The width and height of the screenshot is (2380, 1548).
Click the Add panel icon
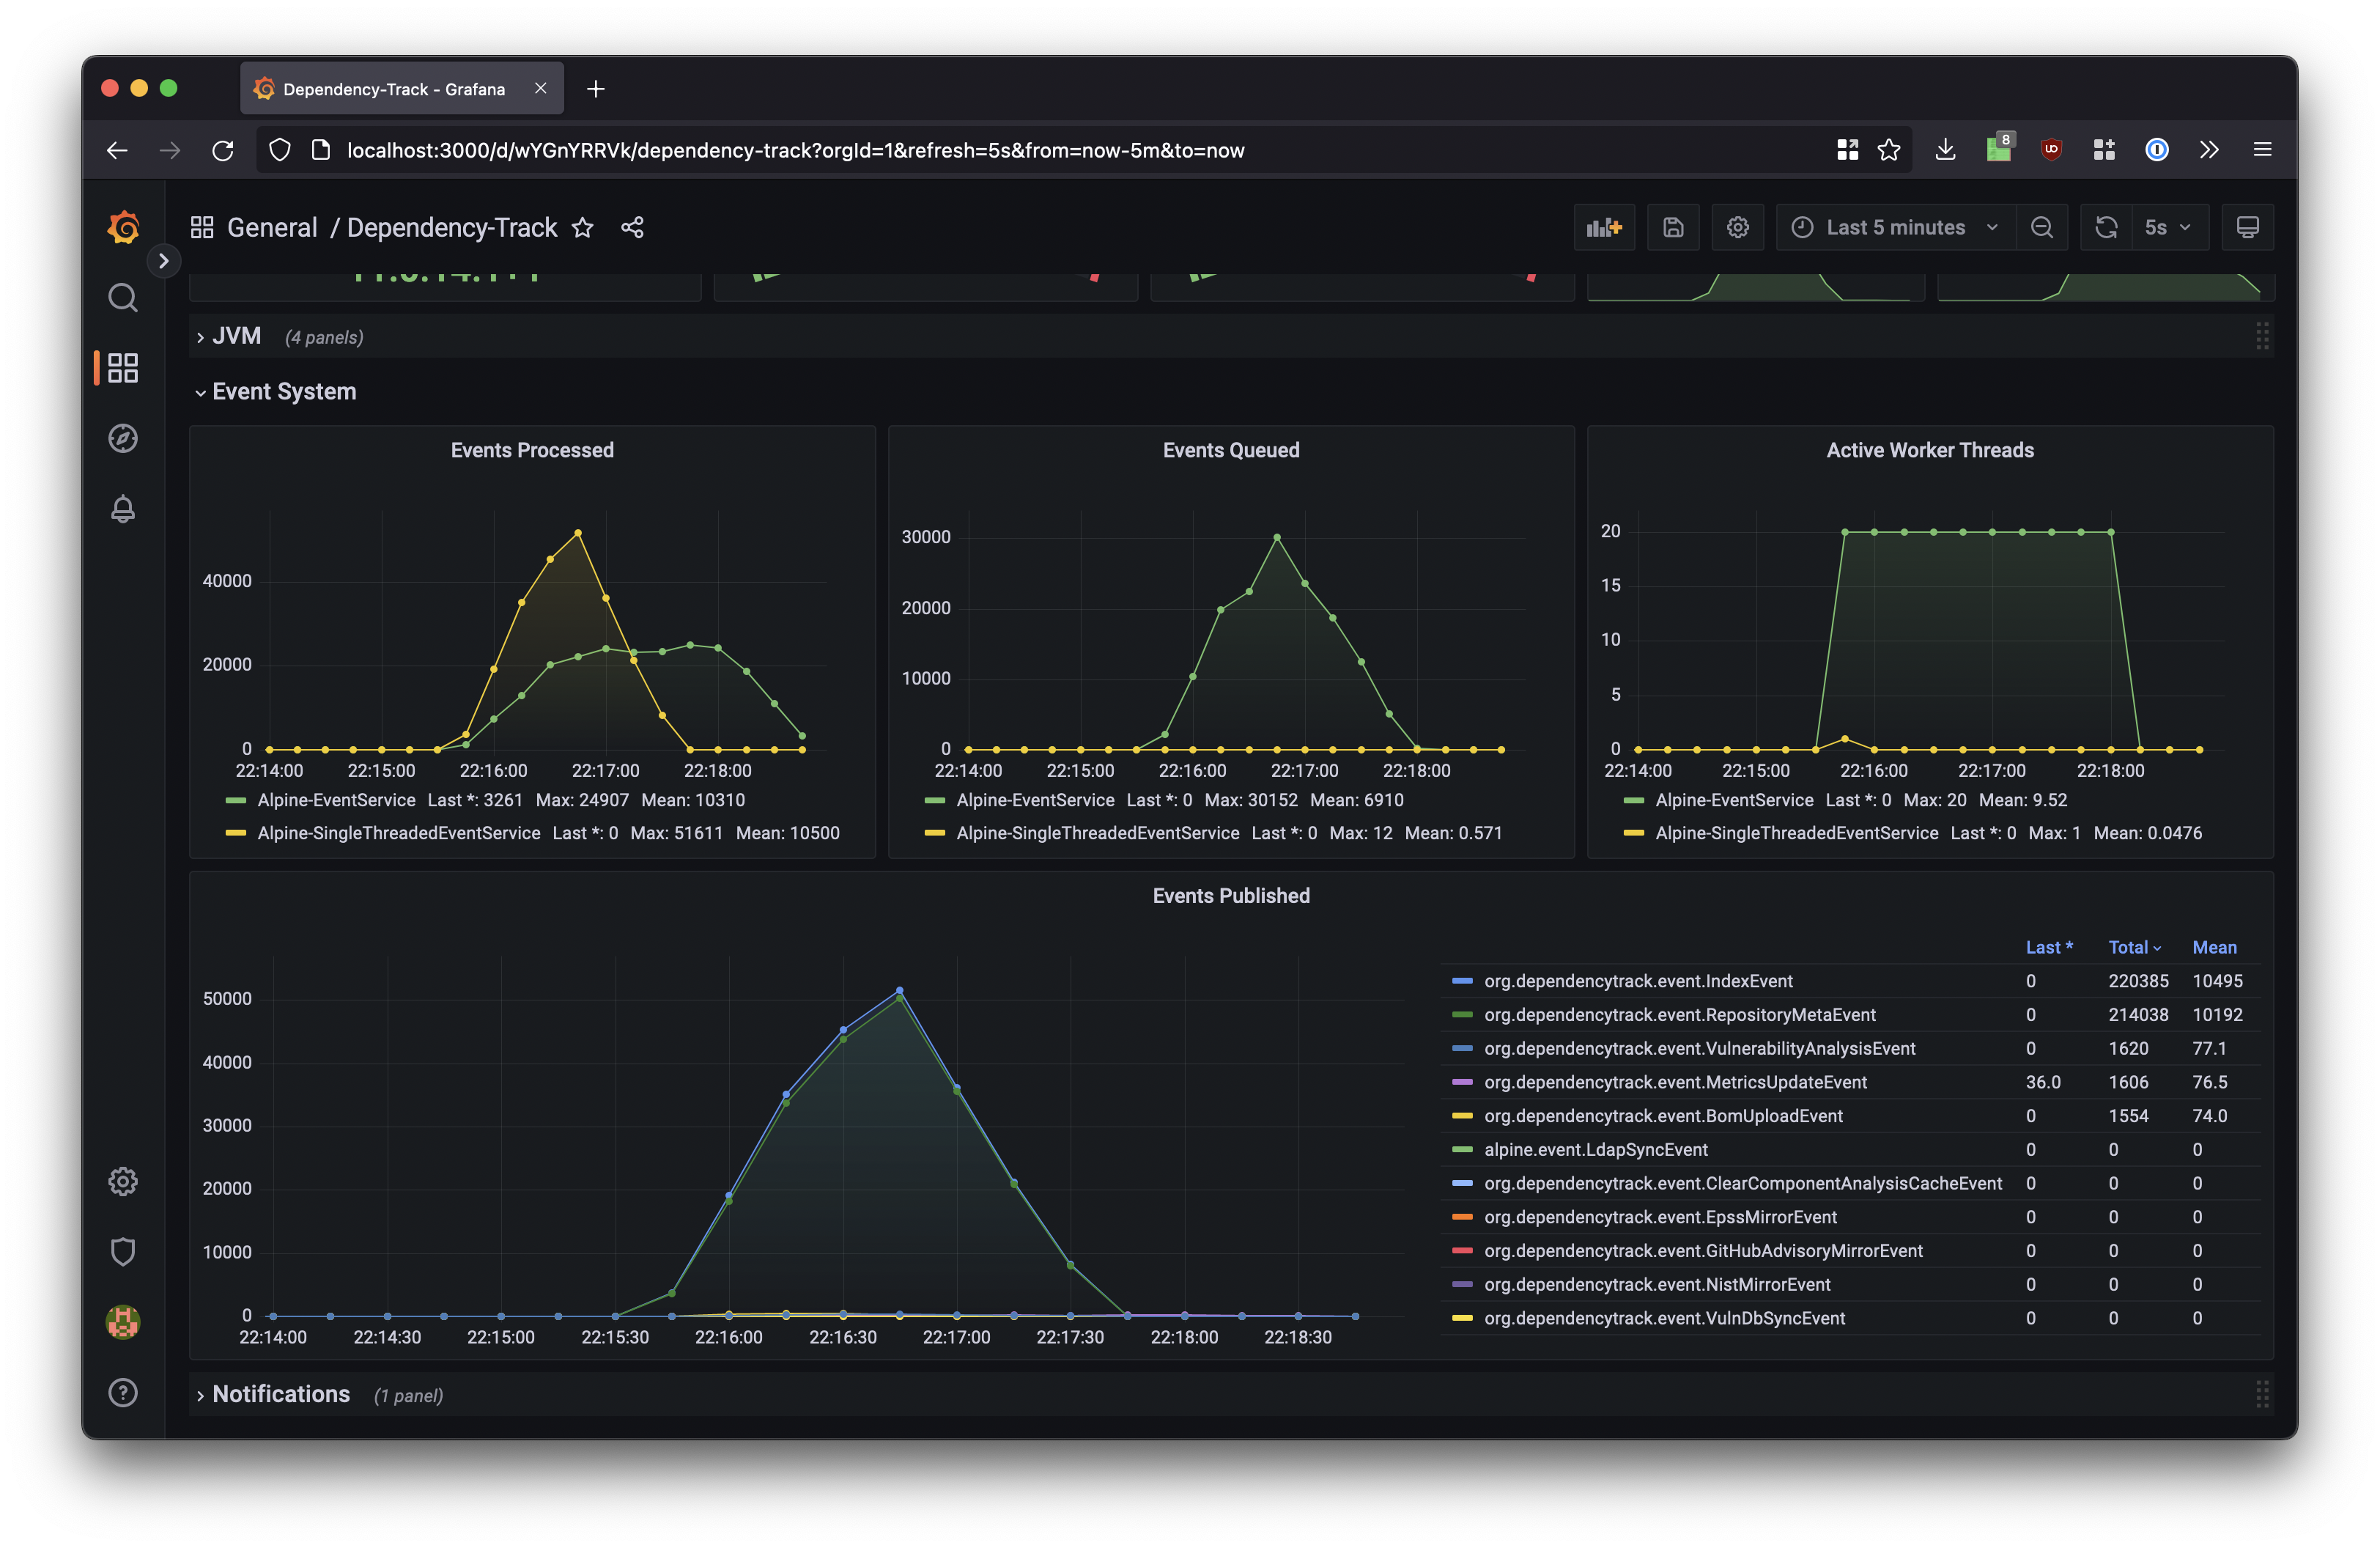[1604, 228]
